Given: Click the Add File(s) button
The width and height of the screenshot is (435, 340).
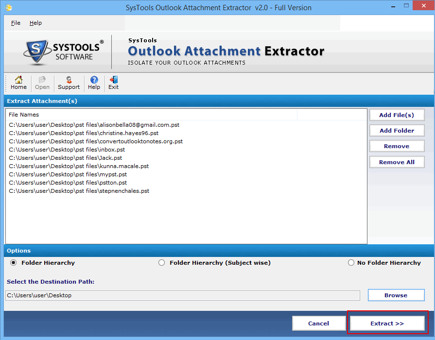Looking at the screenshot, I should click(397, 115).
